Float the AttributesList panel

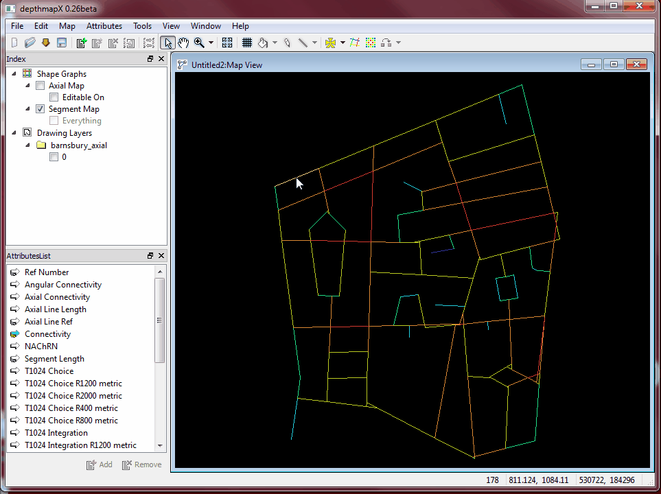(x=150, y=256)
